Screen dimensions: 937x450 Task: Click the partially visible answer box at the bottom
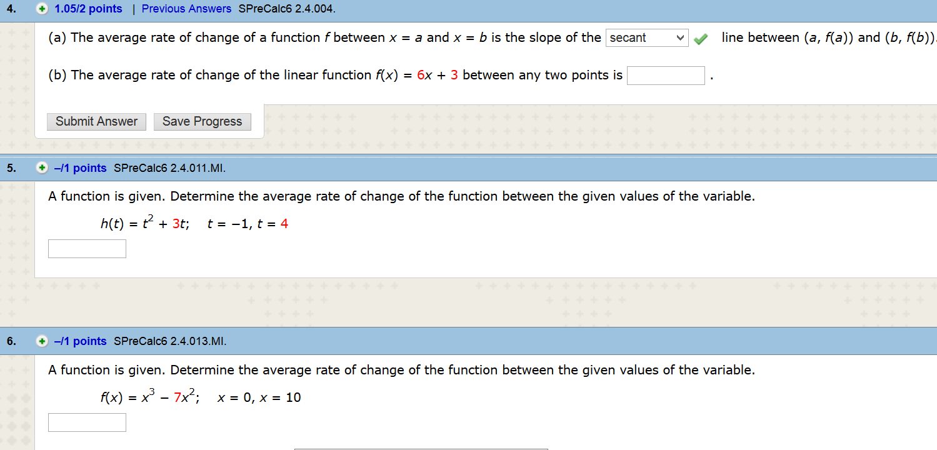point(421,448)
